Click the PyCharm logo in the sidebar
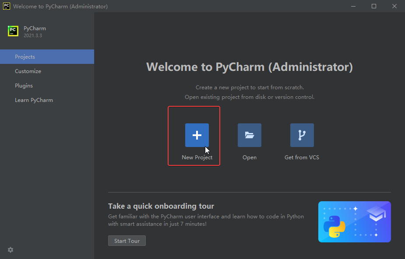Image resolution: width=405 pixels, height=259 pixels. pos(13,31)
